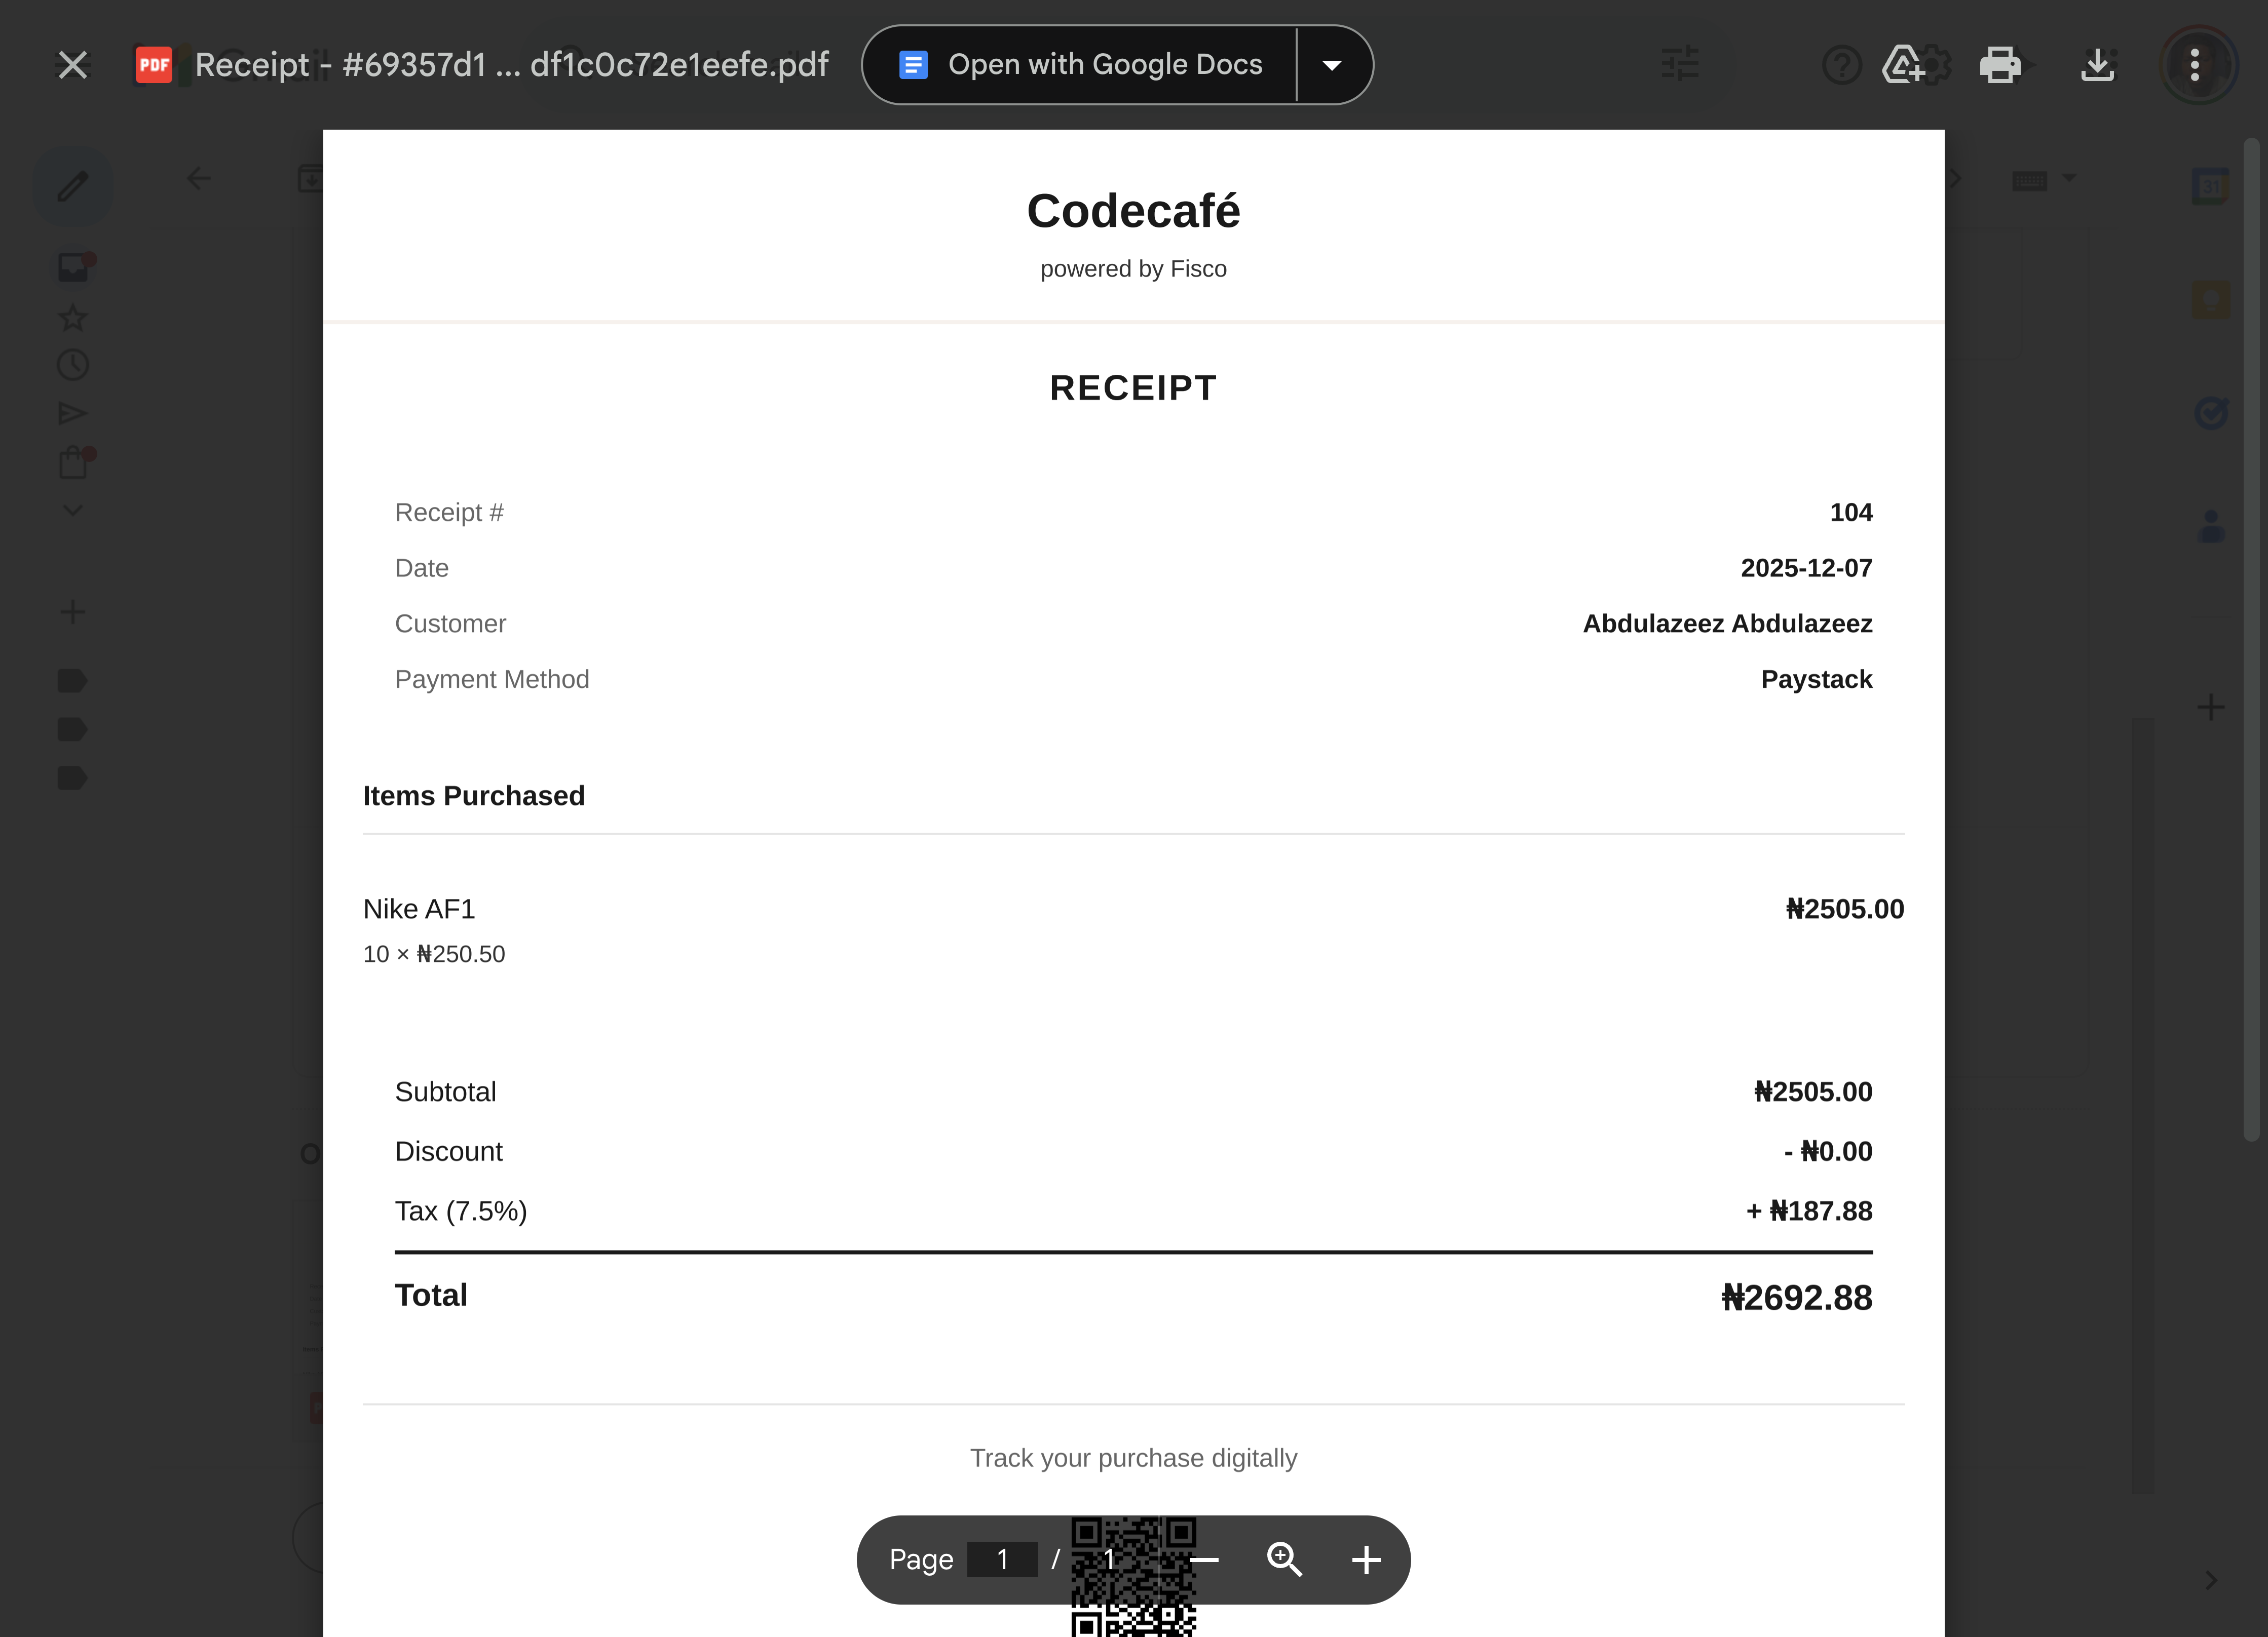
Task: Print the receipt PDF
Action: [1999, 65]
